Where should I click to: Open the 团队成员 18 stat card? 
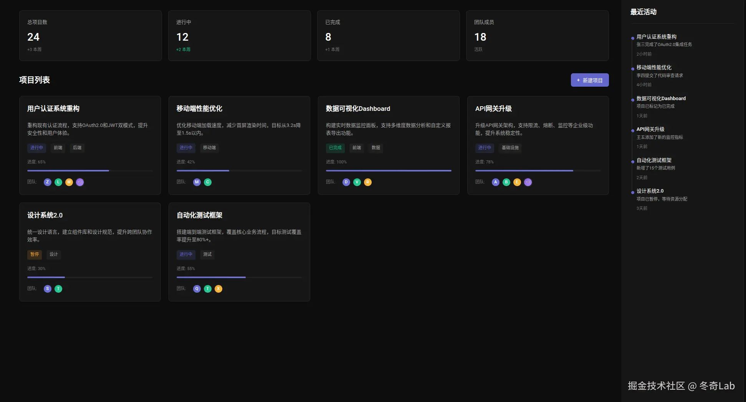pos(538,36)
